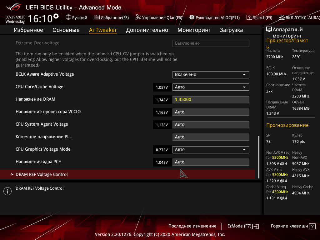Screen dimensions: 320x240
Task: Click the 37x ratio value
Action: [x=269, y=91]
